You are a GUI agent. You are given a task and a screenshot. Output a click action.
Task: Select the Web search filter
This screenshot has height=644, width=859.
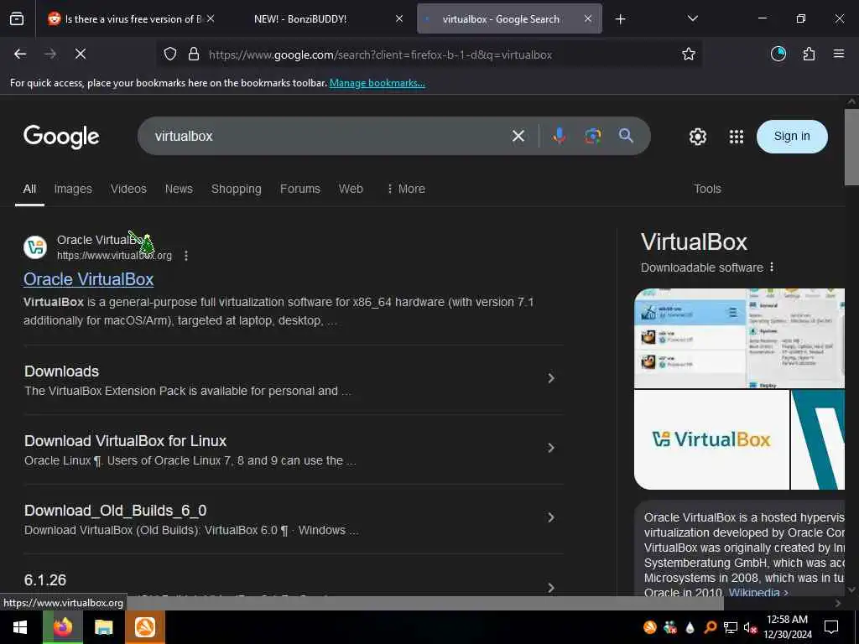click(x=351, y=189)
